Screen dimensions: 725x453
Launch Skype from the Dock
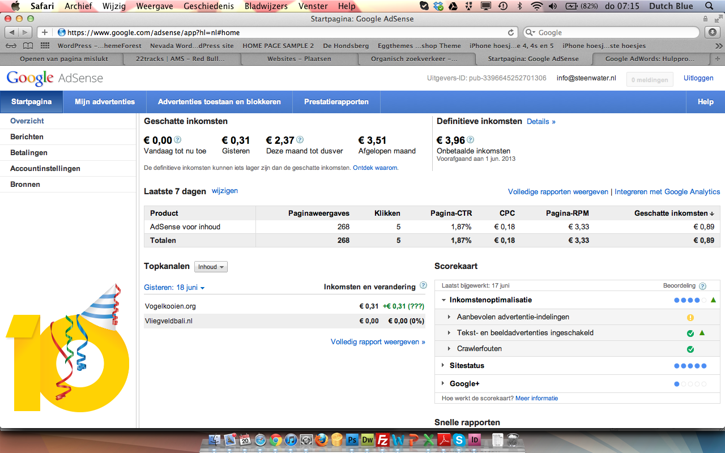coord(459,439)
